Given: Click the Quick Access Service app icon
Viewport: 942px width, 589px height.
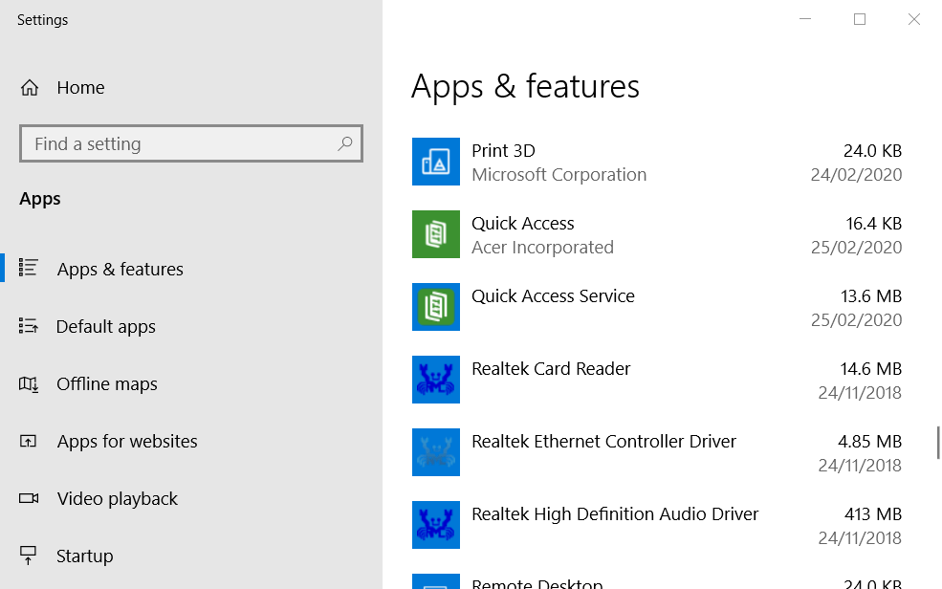Looking at the screenshot, I should click(x=435, y=307).
